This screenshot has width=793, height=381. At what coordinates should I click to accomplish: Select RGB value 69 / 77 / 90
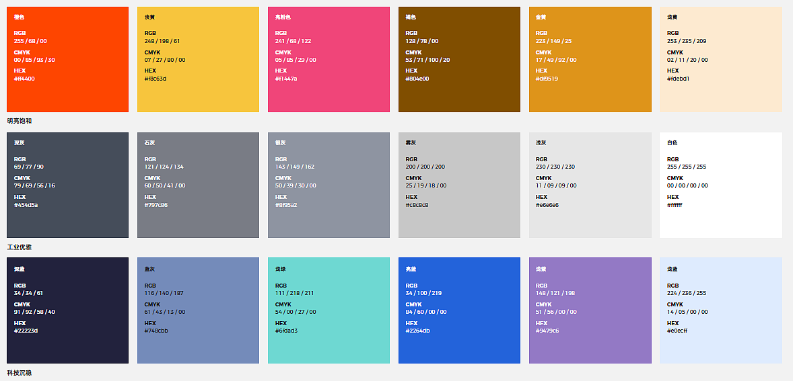[29, 167]
